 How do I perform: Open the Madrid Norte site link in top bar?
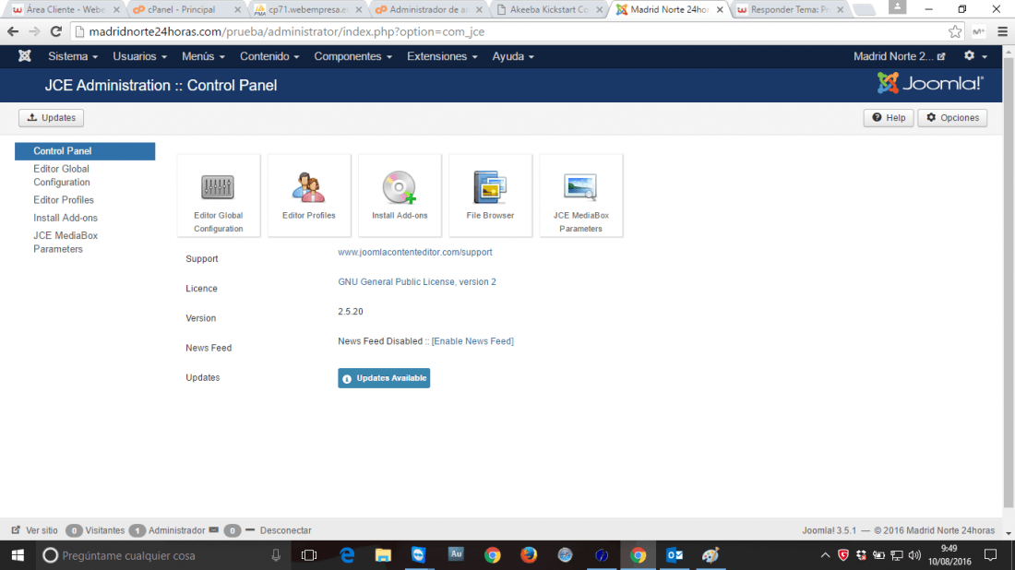click(899, 56)
